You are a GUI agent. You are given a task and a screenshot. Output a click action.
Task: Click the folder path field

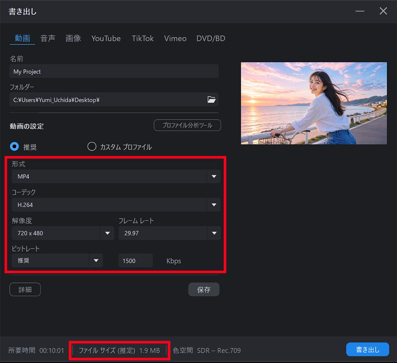[114, 100]
